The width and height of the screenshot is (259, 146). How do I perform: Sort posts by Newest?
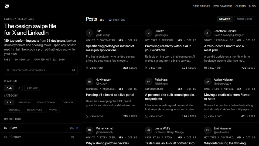225,19
